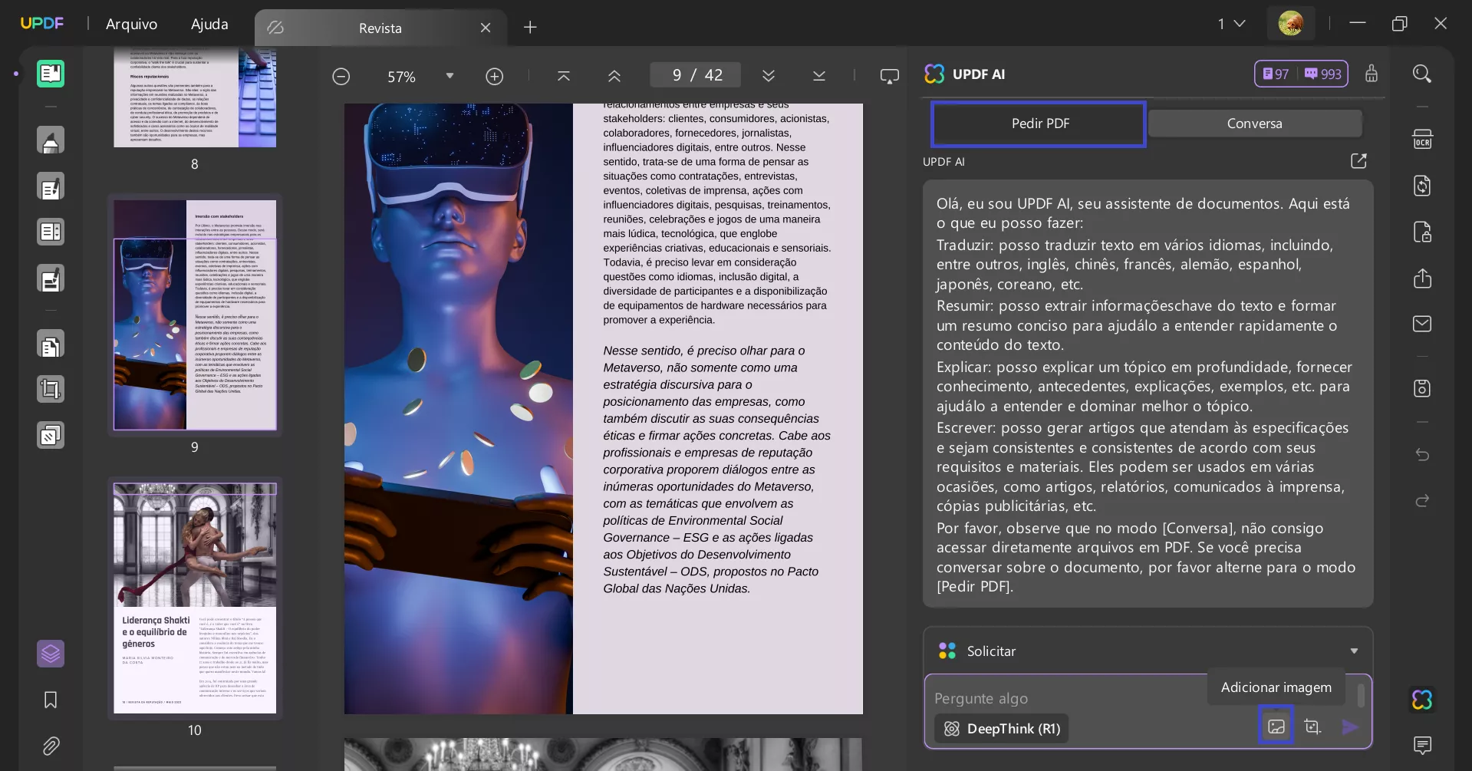Open the zoom percentage dropdown
Screen dimensions: 1472x771
(450, 76)
